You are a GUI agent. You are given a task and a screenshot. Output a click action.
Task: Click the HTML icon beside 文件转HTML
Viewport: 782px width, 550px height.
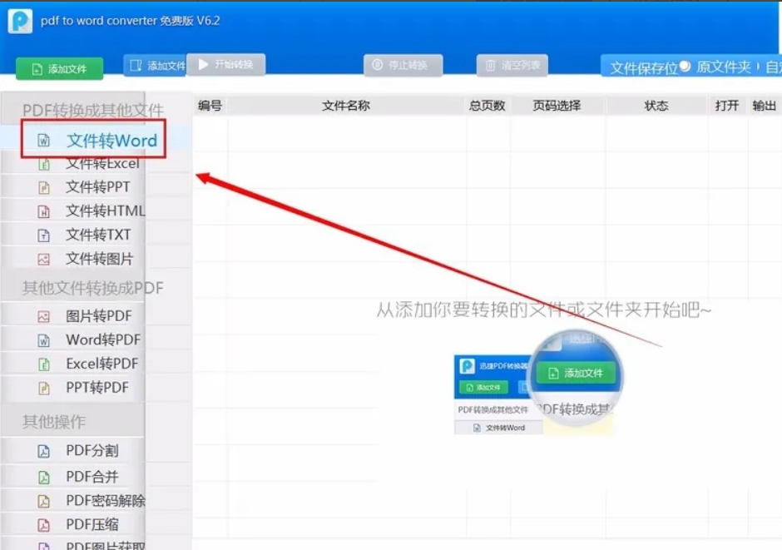[44, 211]
